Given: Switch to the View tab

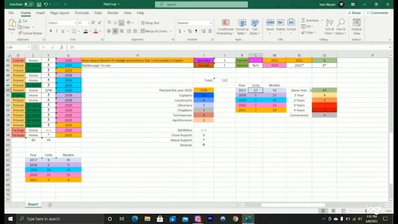Looking at the screenshot, I should coord(127,12).
